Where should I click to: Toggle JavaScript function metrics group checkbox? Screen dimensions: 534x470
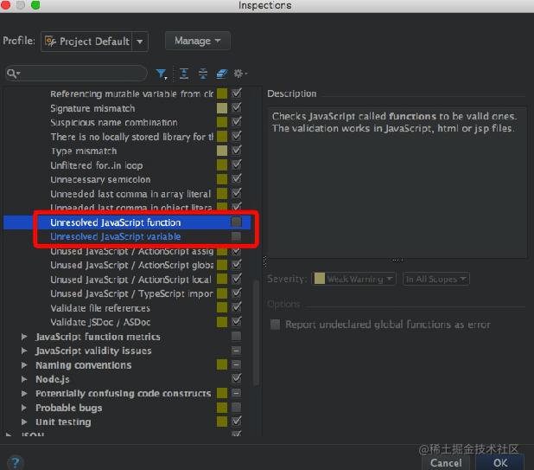[x=237, y=336]
